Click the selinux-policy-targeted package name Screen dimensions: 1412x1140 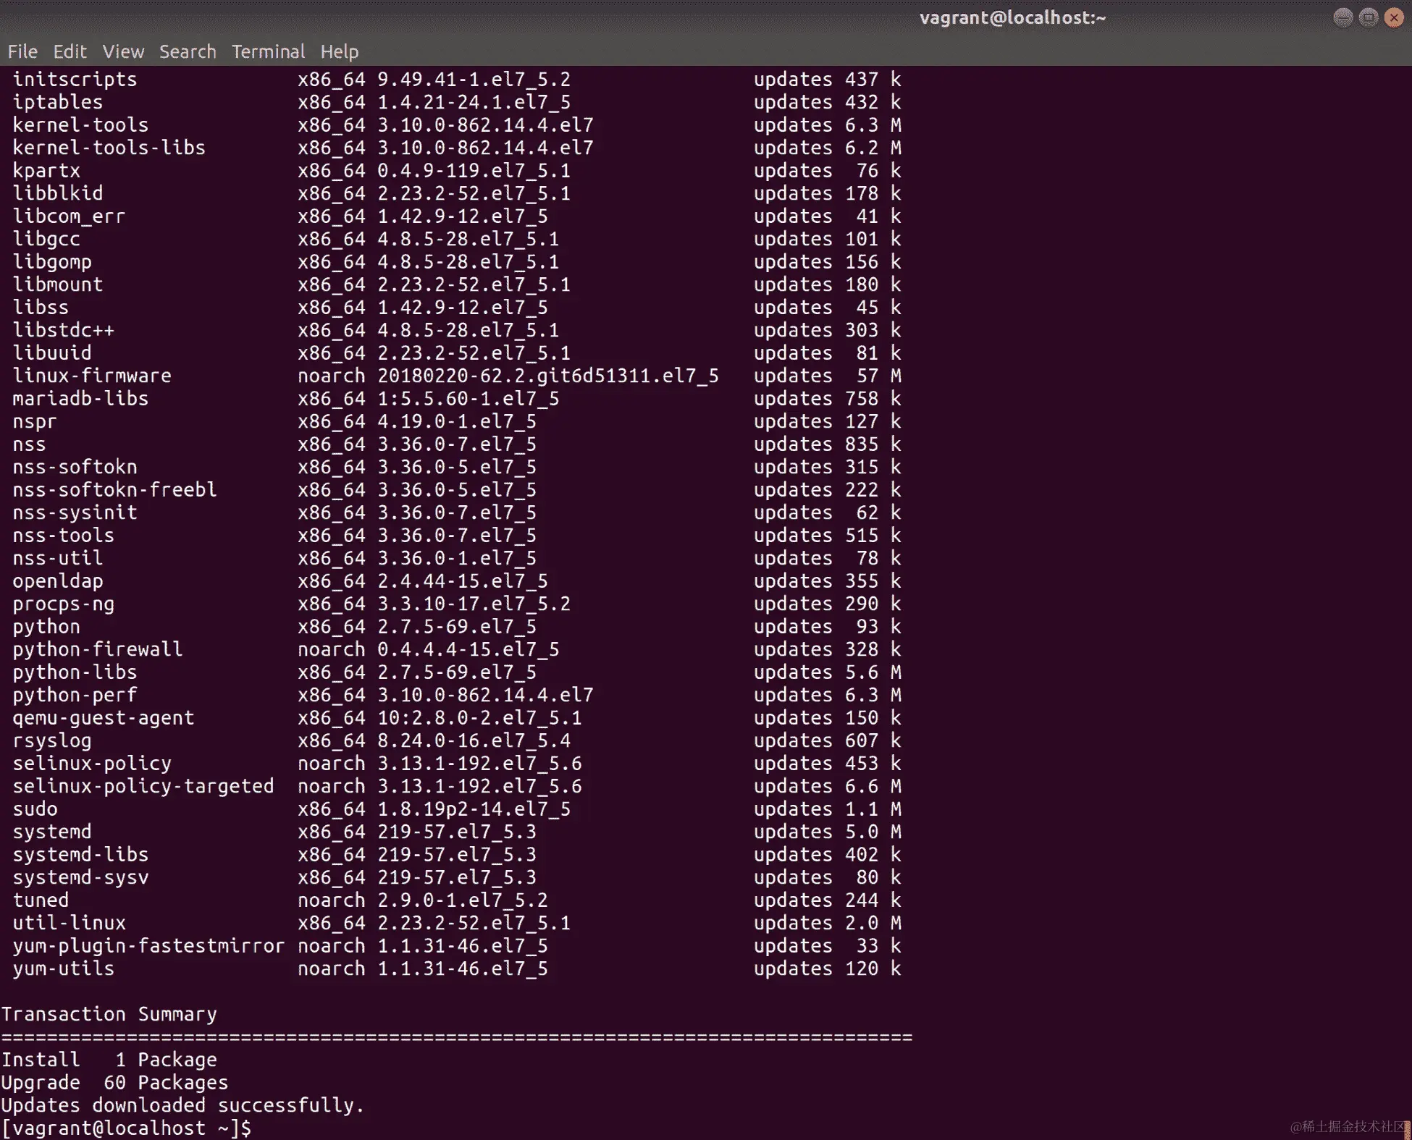point(143,786)
